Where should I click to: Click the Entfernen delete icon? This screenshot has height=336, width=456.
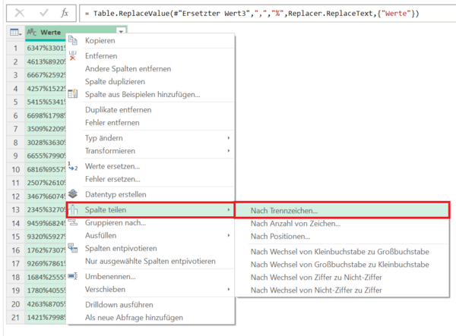(x=73, y=56)
